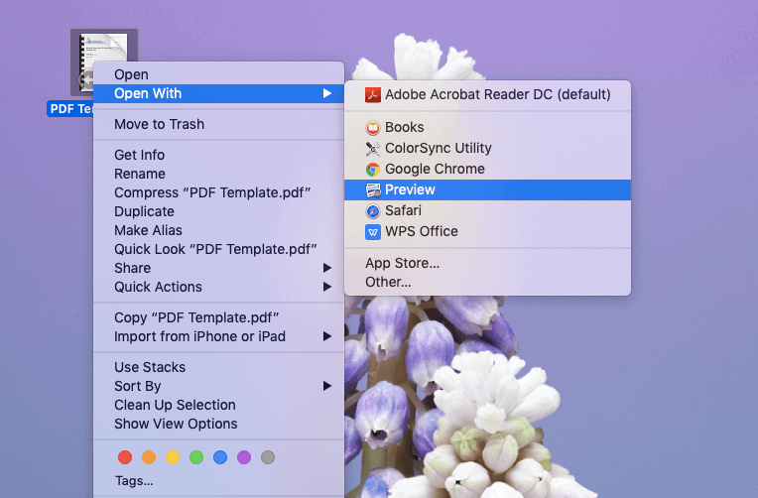758x498 pixels.
Task: Choose Compress "PDF Template.pdf"
Action: [x=212, y=192]
